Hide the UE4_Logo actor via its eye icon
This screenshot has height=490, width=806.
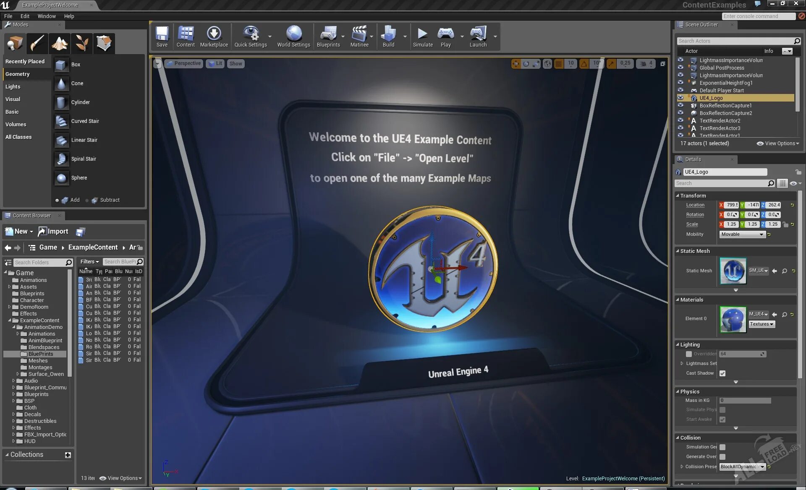[680, 98]
